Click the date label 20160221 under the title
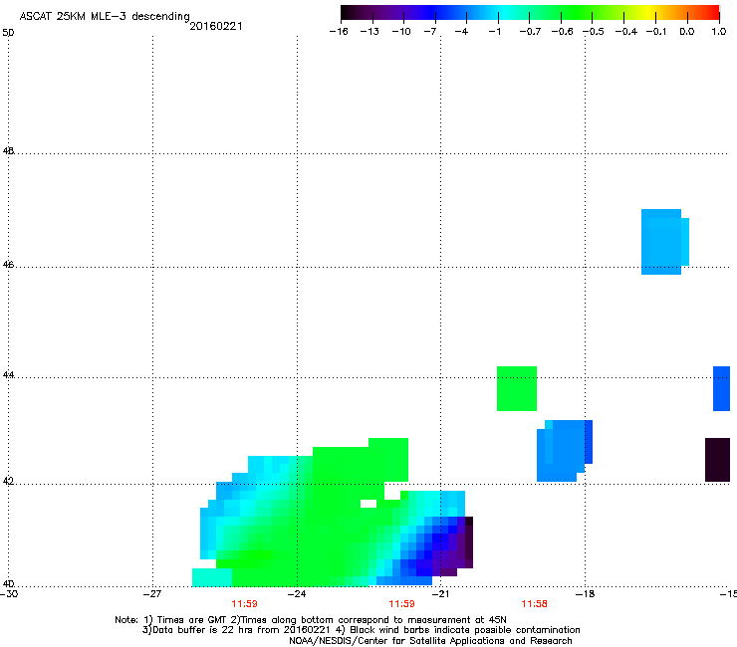737x647 pixels. point(216,26)
